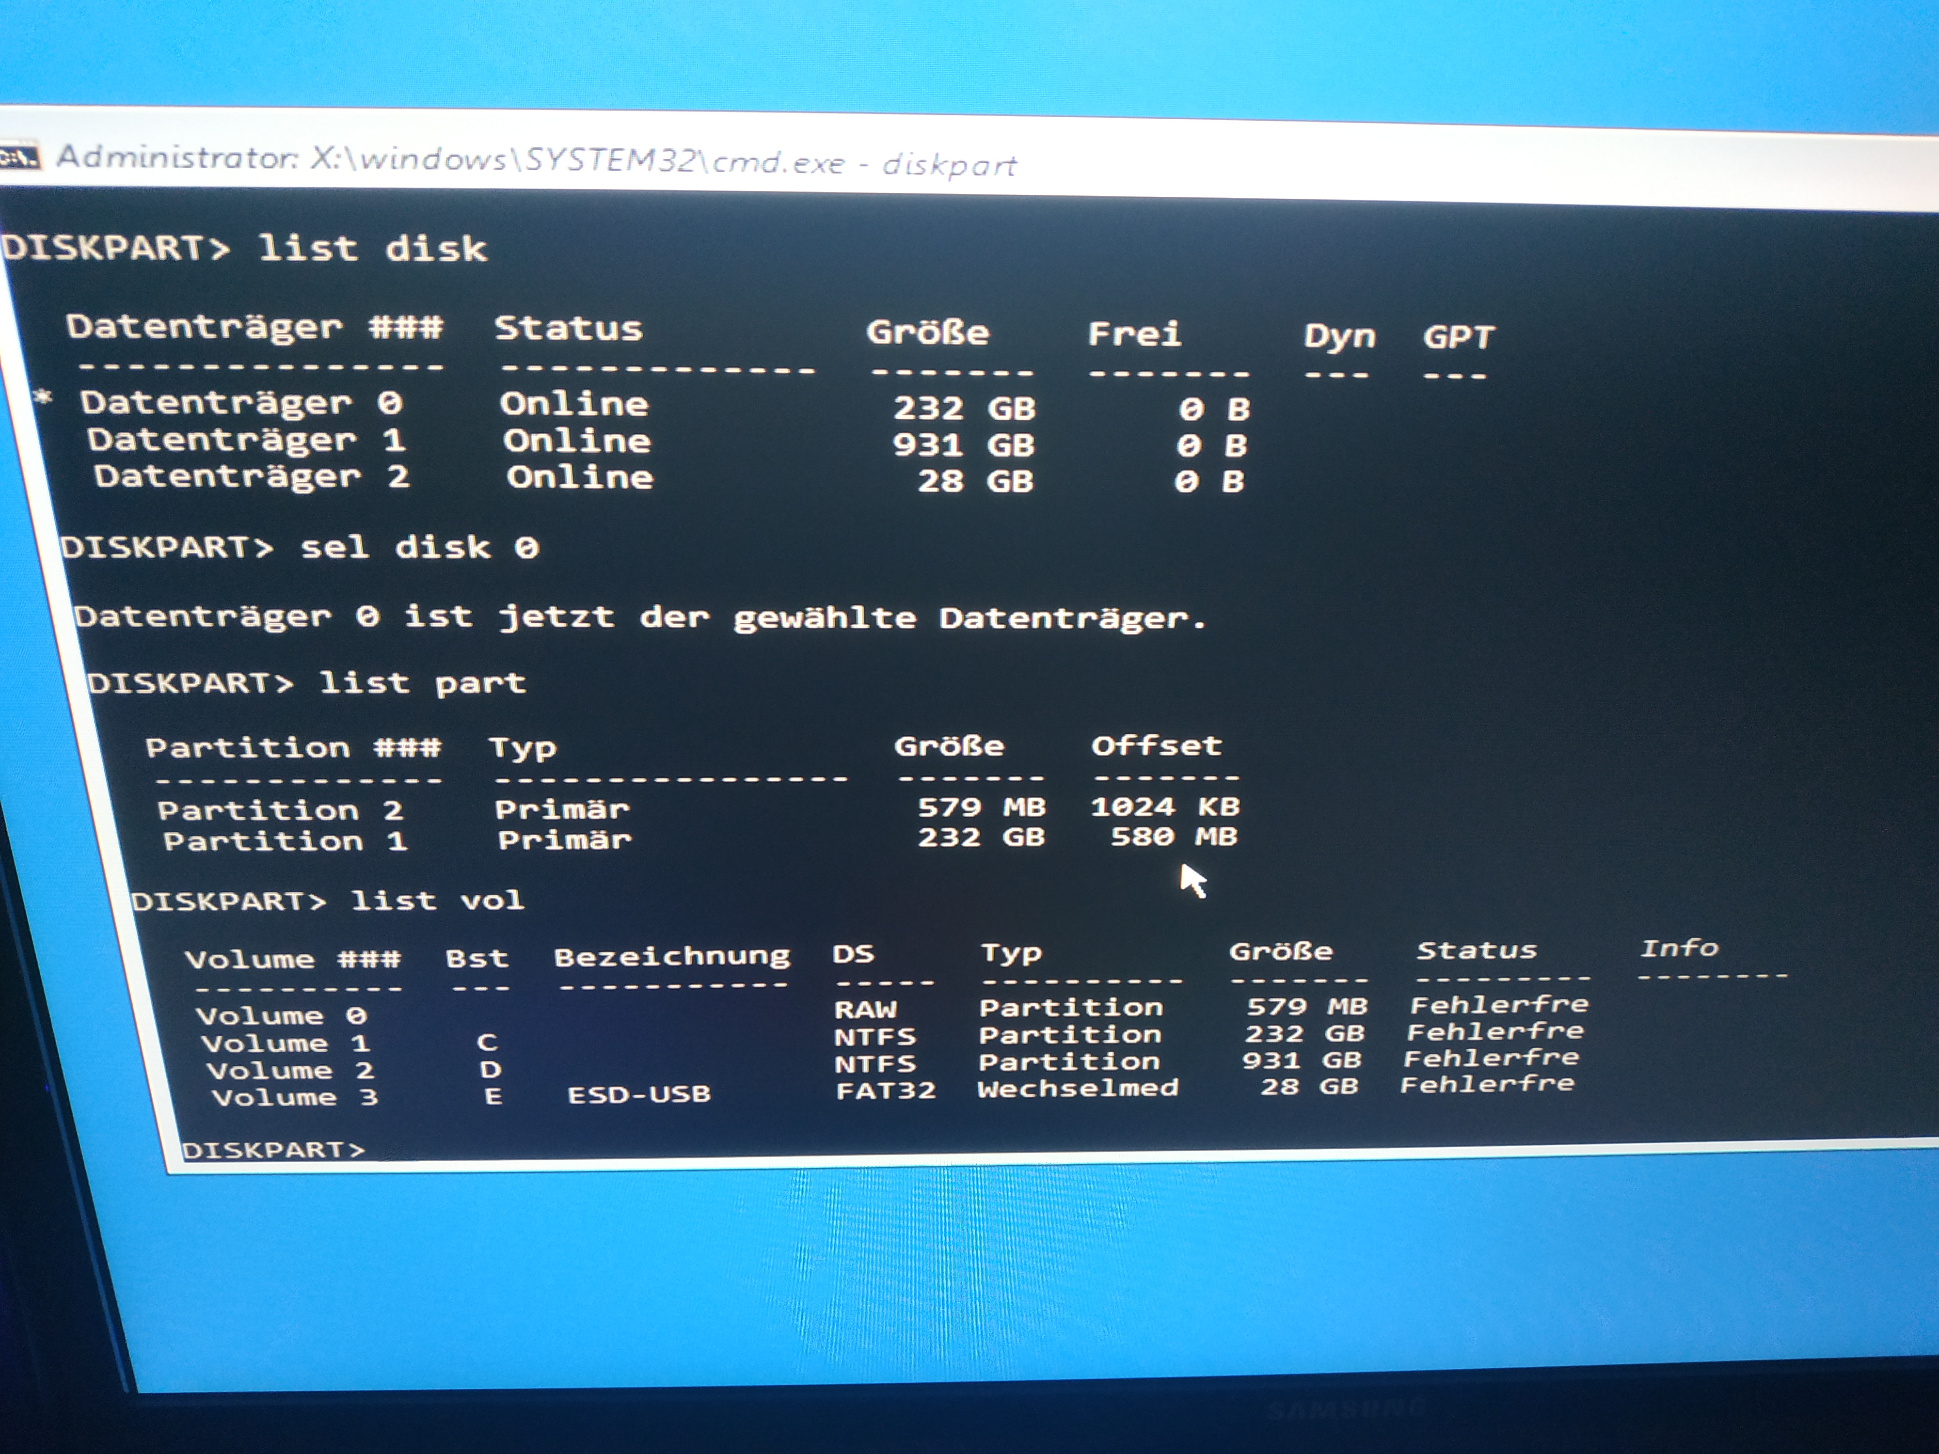Screen dimensions: 1939x1454
Task: Click the volume list 'Status' column header
Action: click(1476, 950)
